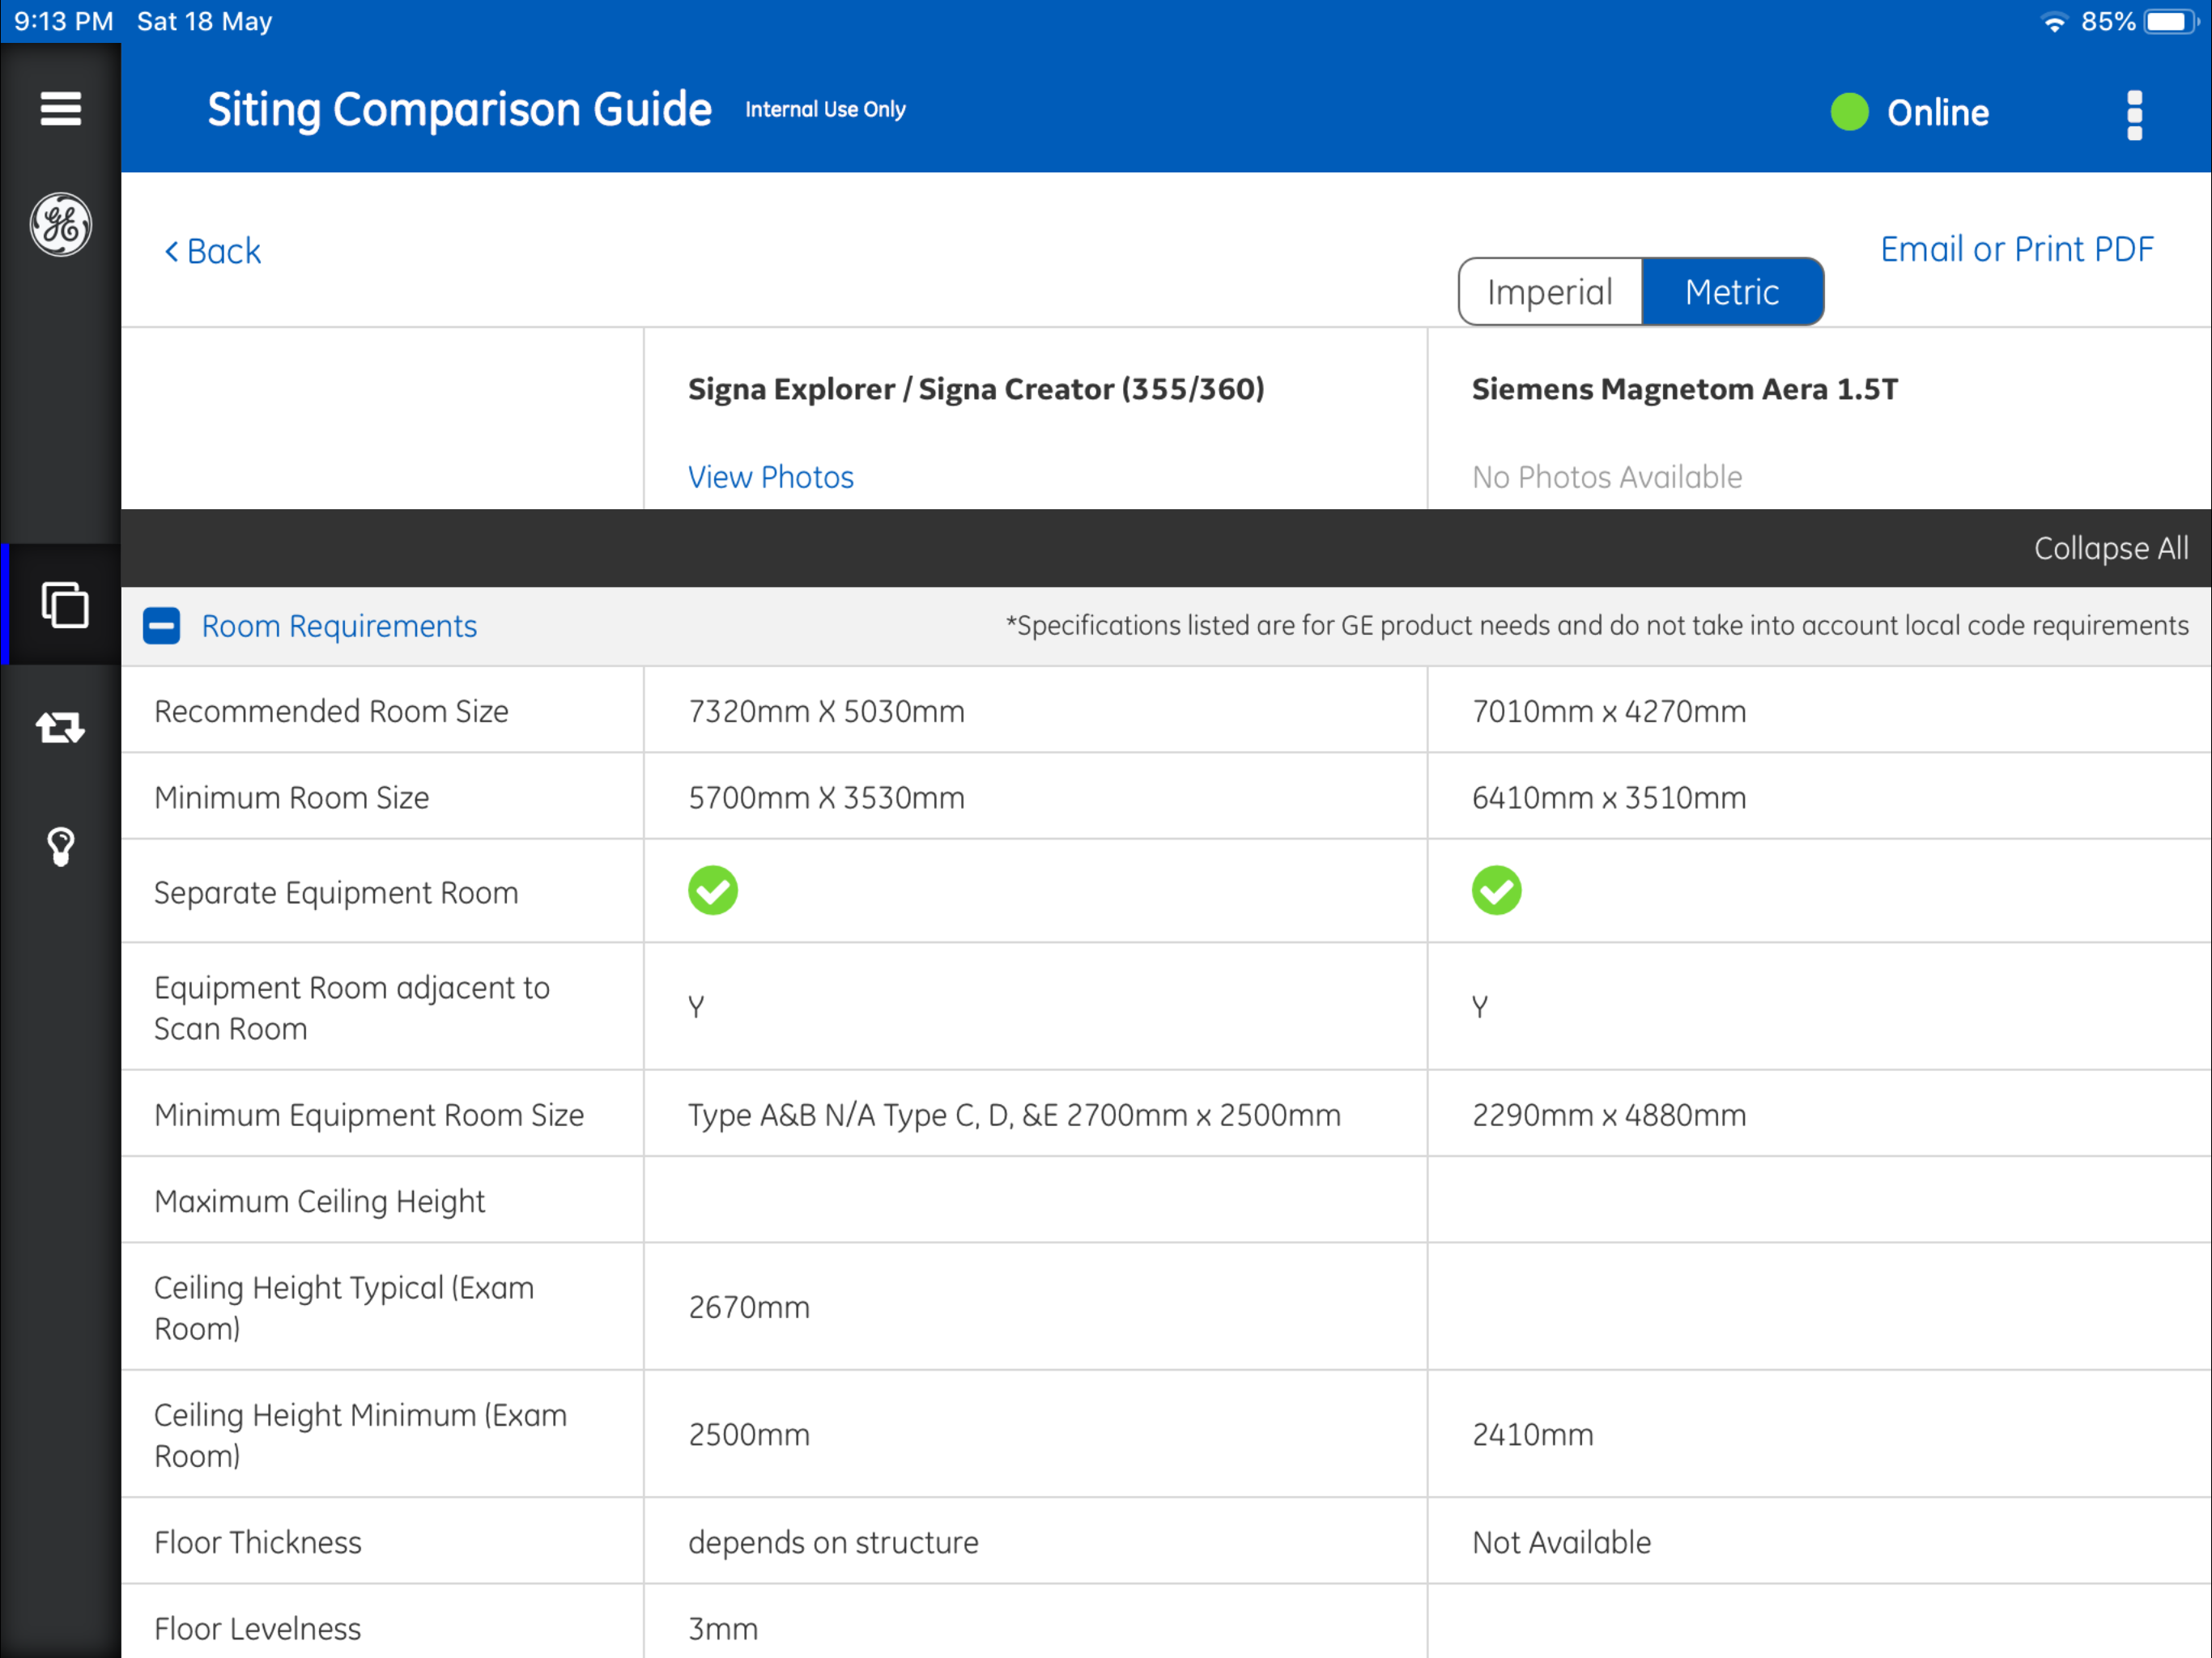Go Back to the previous screen

pos(212,251)
